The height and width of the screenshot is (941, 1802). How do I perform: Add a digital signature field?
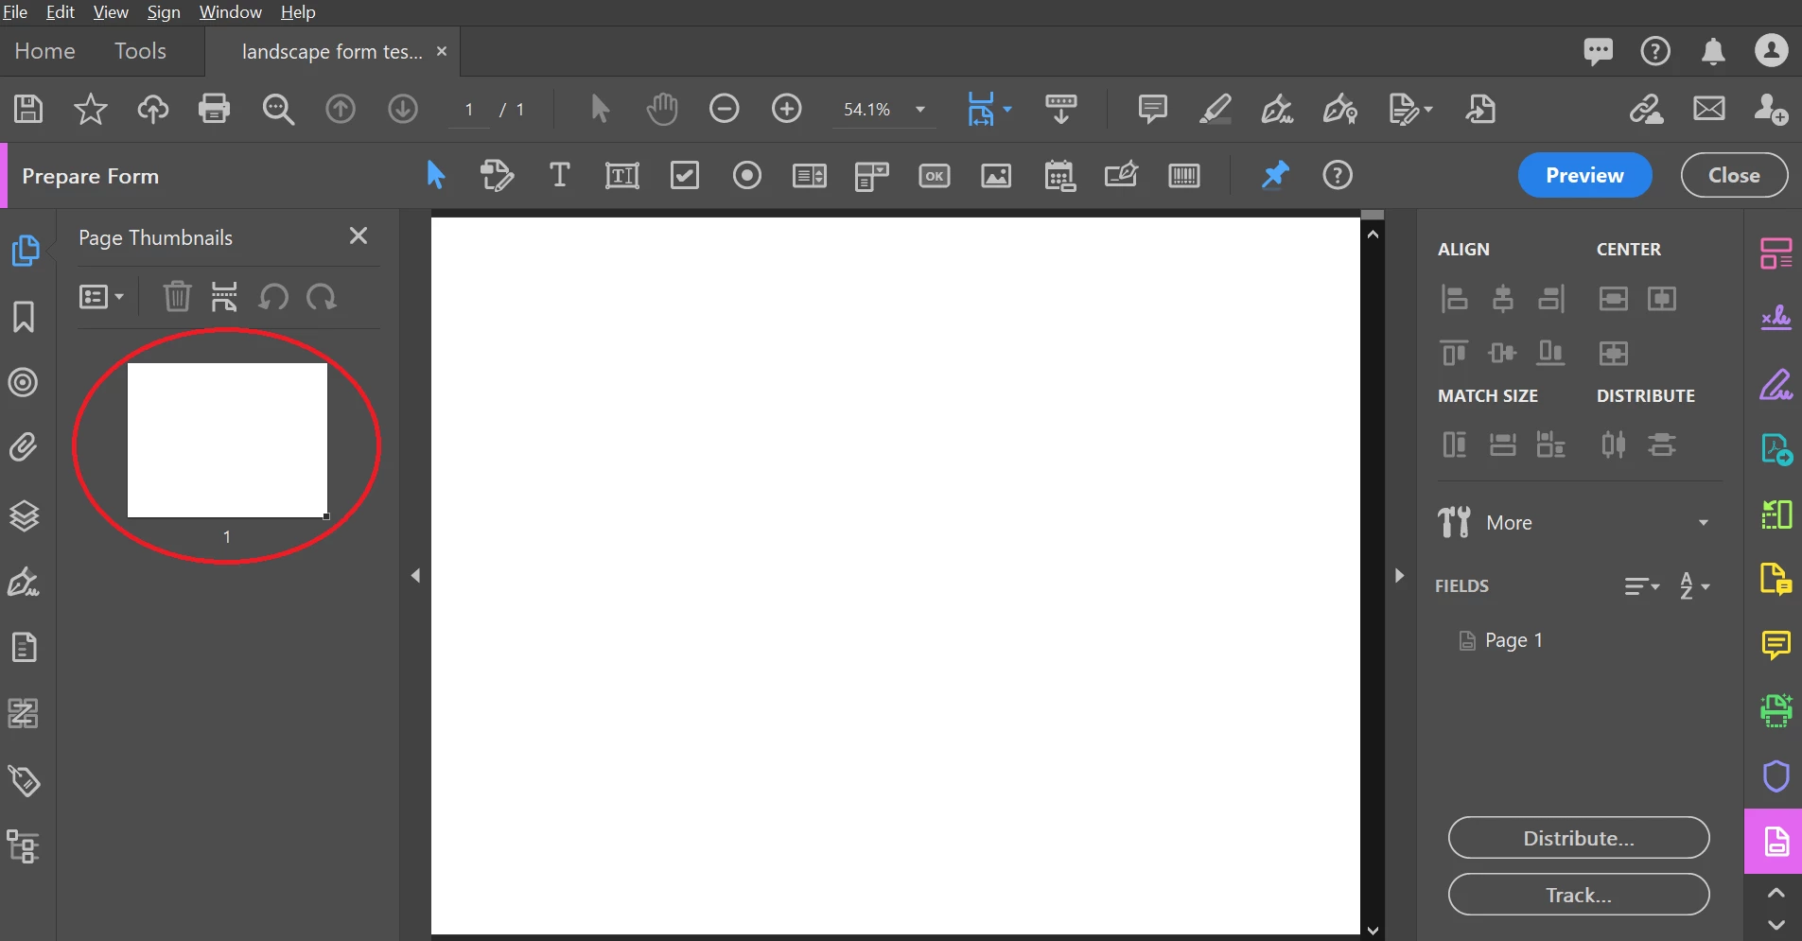(1121, 175)
